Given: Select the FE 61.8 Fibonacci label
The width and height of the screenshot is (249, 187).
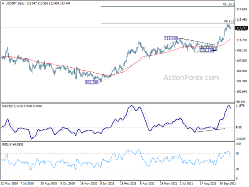Looking at the screenshot, I should (x=229, y=21).
